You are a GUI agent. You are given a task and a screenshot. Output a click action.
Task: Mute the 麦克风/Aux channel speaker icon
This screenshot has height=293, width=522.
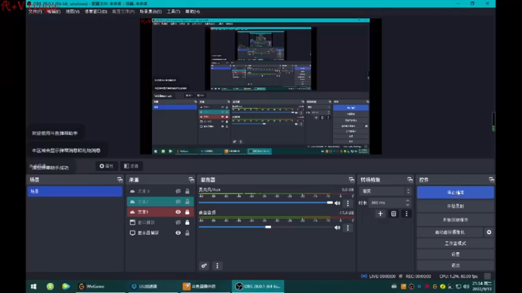point(337,203)
